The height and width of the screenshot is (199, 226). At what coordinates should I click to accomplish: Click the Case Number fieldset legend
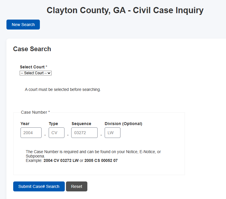pyautogui.click(x=35, y=112)
